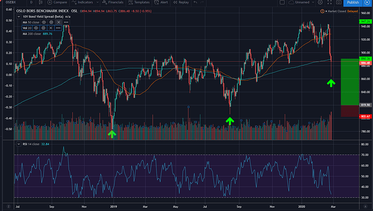Image resolution: width=373 pixels, height=211 pixels.
Task: Expand the Indicators dropdown arrow
Action: point(97,2)
